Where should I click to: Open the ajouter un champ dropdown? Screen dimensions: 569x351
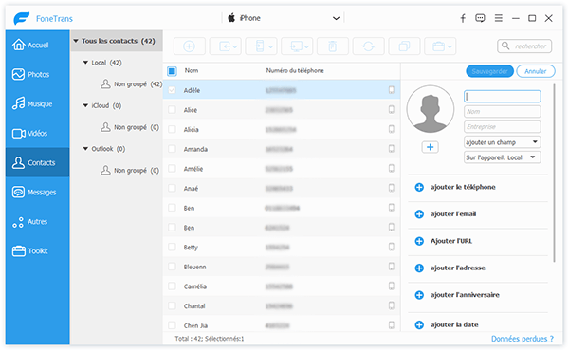[x=503, y=142]
